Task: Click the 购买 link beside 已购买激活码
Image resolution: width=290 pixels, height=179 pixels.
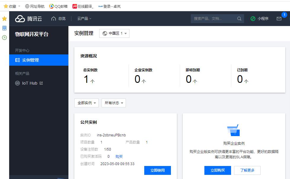Action: 119,156
